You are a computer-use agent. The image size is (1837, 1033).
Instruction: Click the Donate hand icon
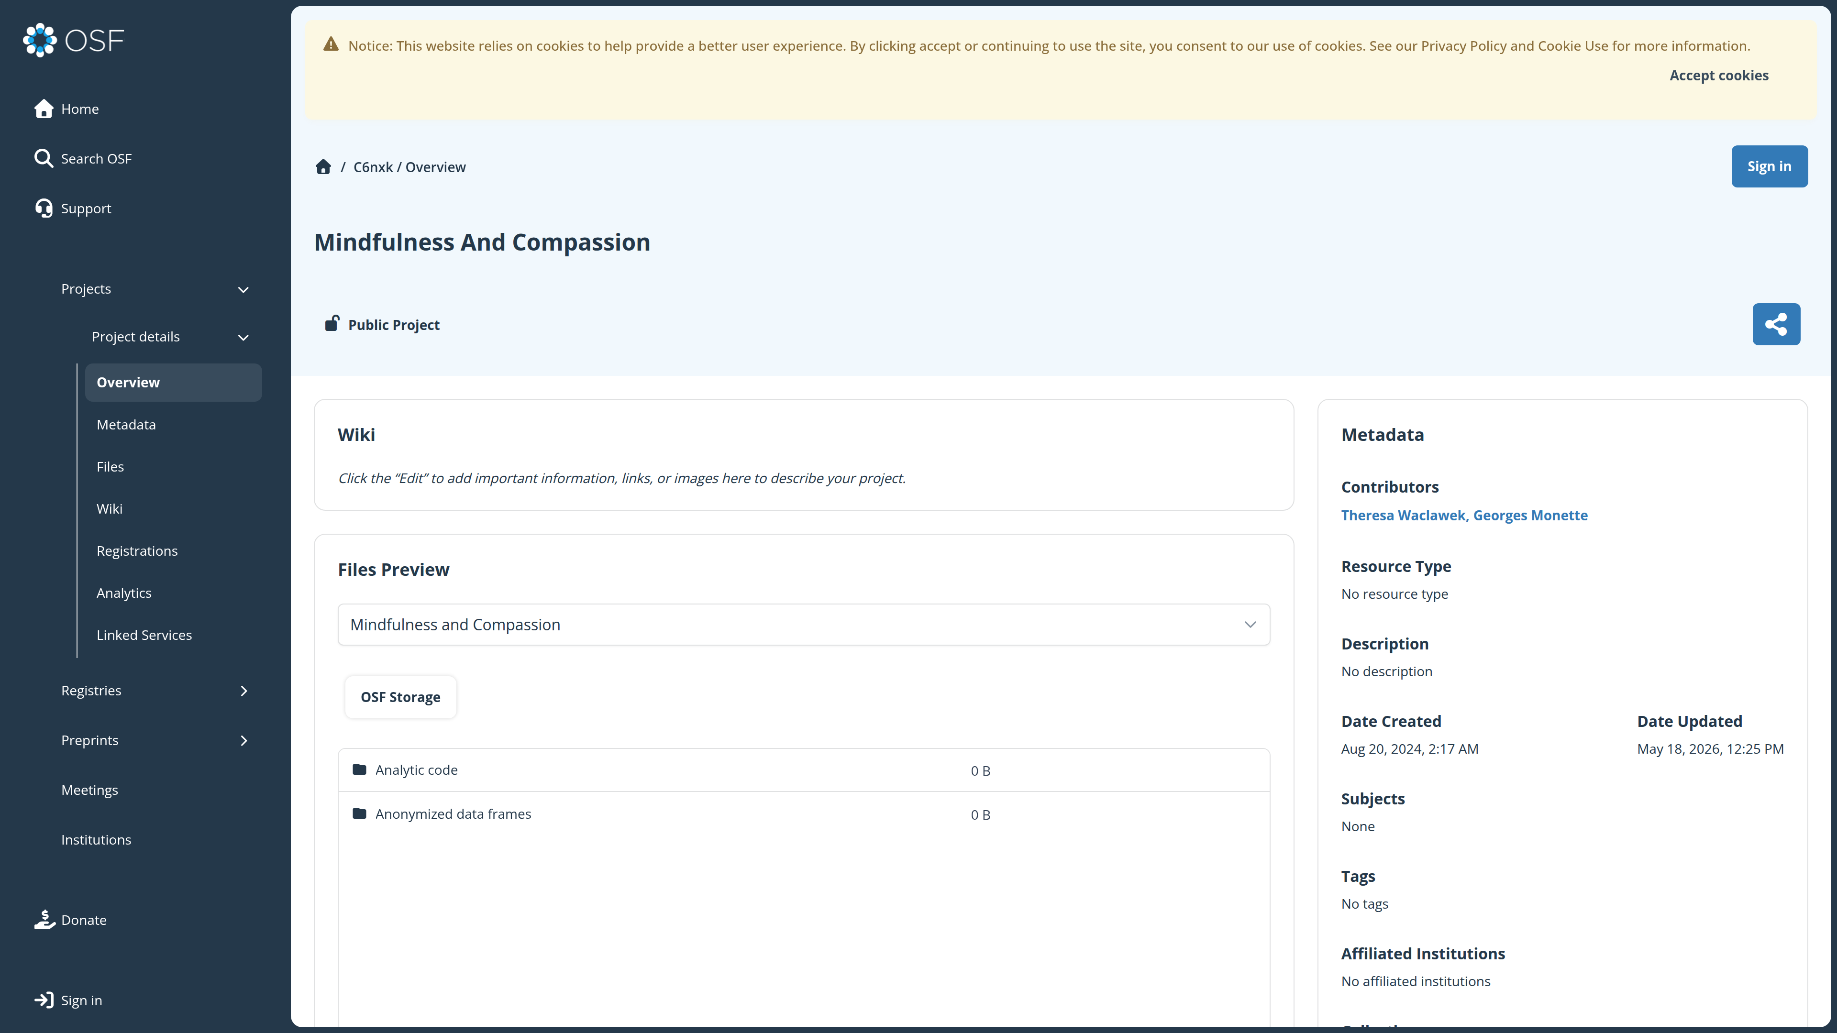pos(44,920)
